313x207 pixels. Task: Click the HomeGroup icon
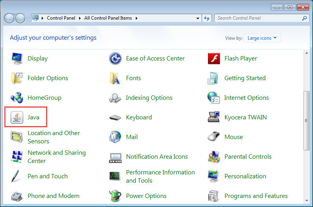coord(17,98)
